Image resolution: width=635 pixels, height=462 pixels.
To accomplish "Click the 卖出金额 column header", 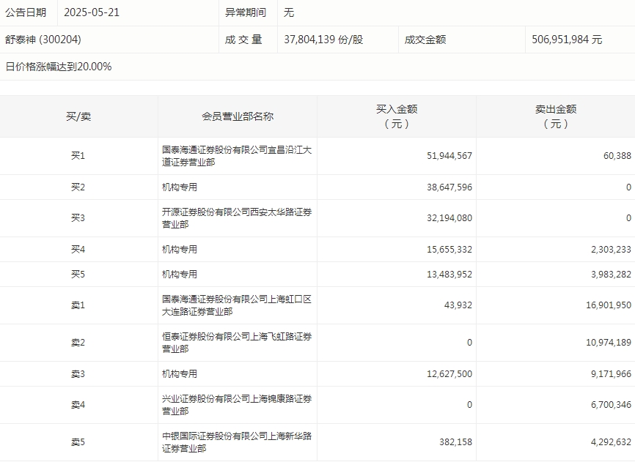I will (555, 116).
